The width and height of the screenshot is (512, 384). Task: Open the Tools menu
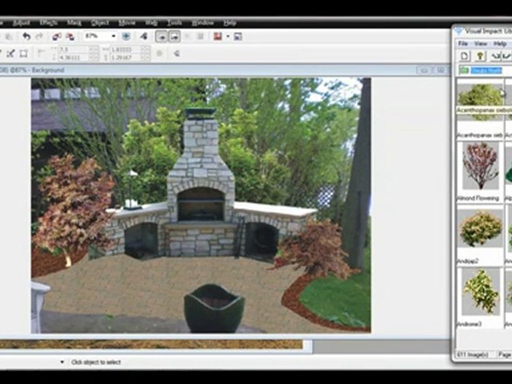point(174,23)
